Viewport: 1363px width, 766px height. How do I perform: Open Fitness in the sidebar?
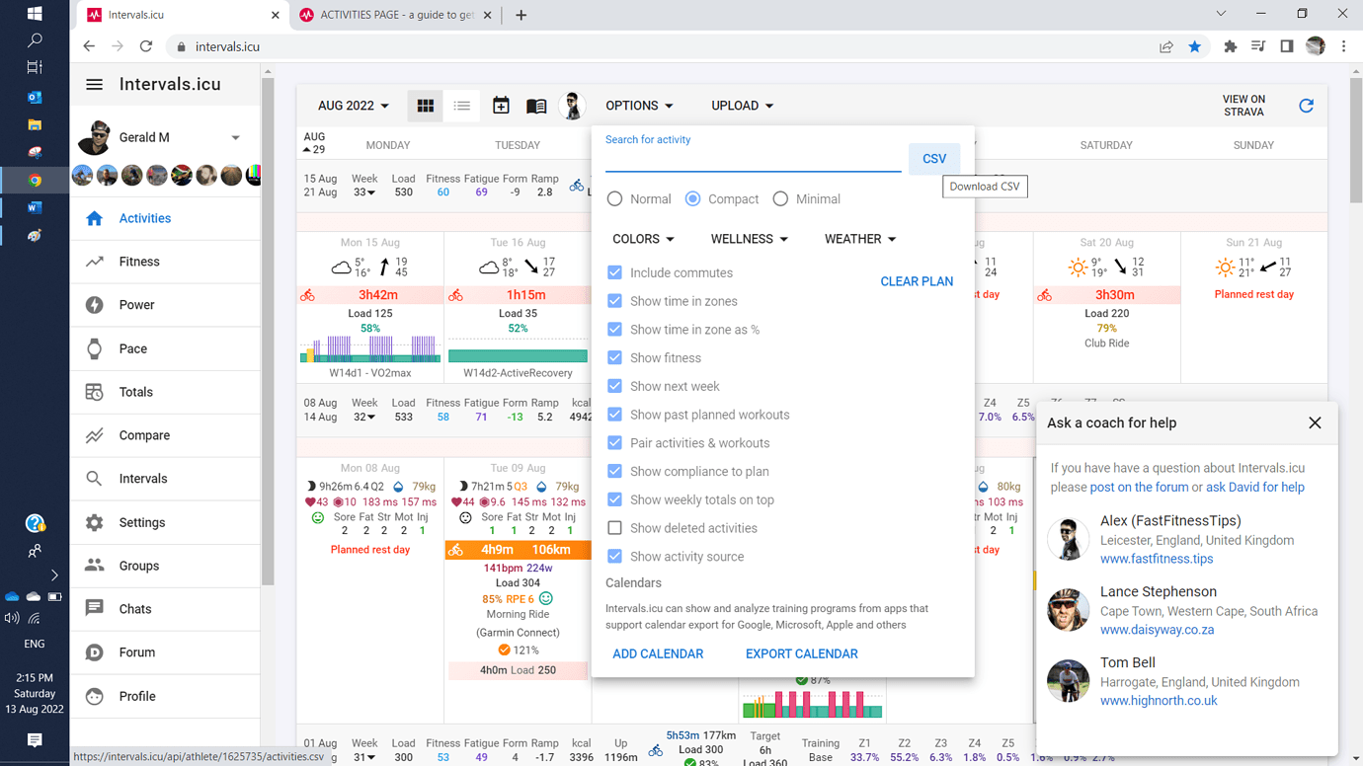click(x=139, y=262)
